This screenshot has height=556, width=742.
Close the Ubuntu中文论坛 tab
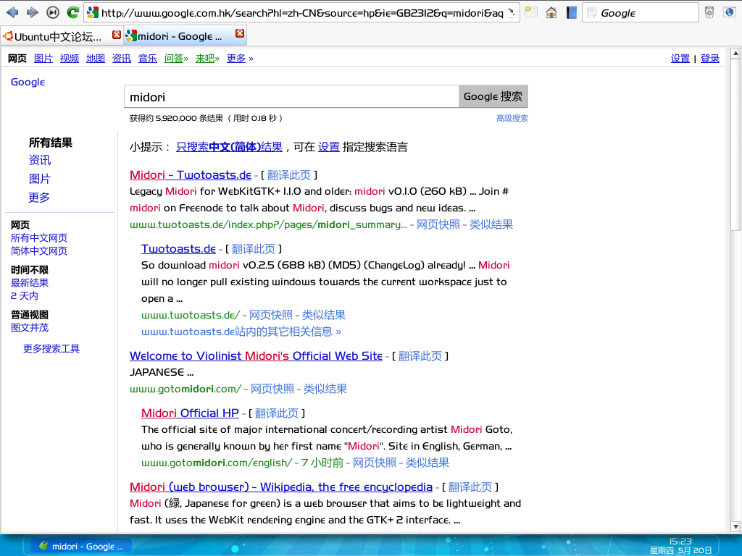point(117,34)
